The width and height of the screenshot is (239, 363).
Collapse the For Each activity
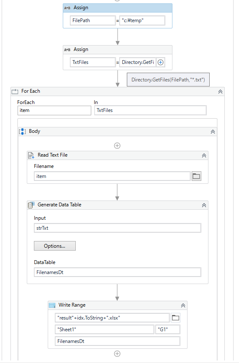[x=220, y=91]
